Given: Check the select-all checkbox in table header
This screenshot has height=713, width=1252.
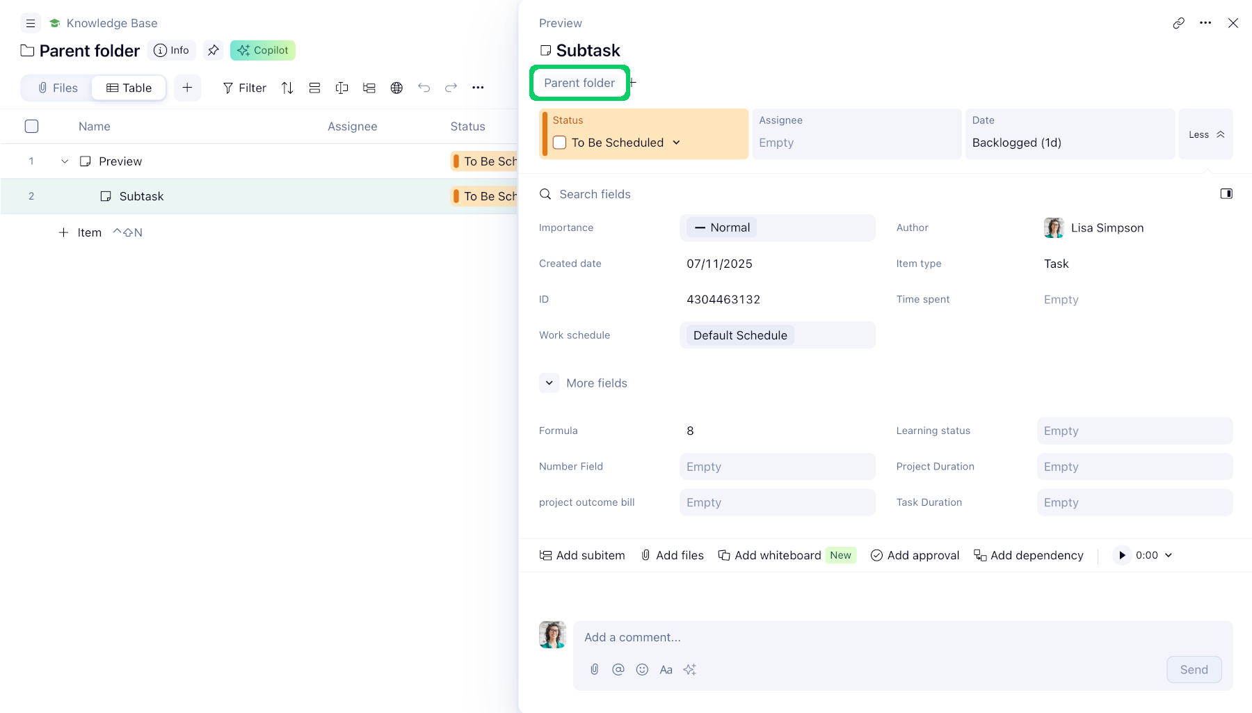Looking at the screenshot, I should [x=31, y=127].
